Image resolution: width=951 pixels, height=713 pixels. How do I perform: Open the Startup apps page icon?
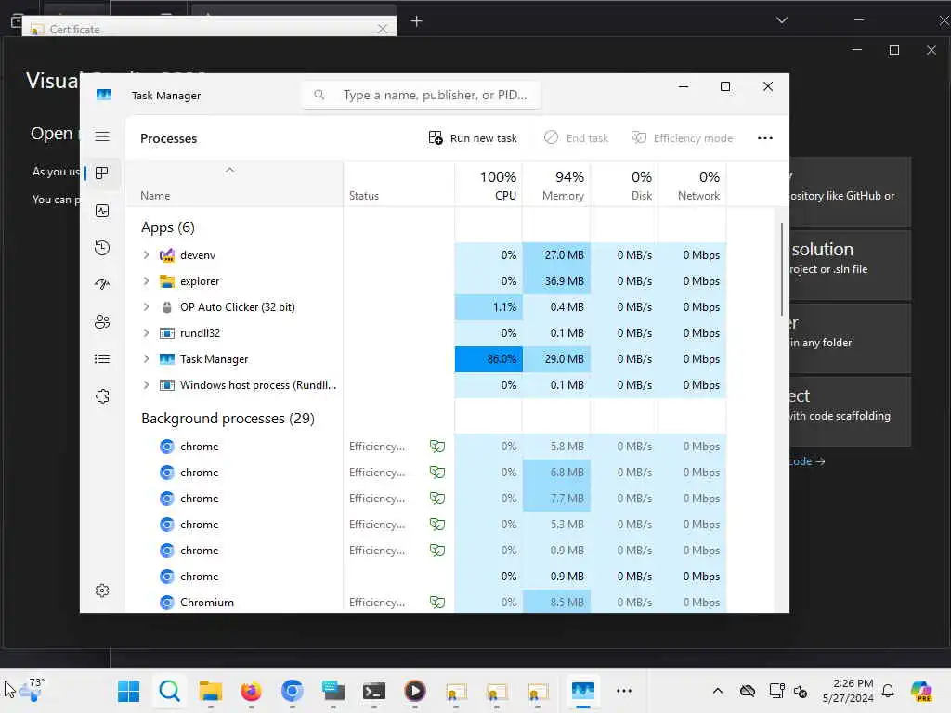click(x=102, y=284)
